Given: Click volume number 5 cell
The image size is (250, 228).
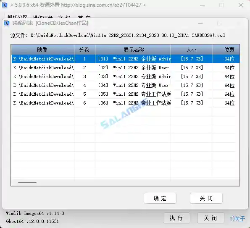Looking at the screenshot, I should (84, 94).
